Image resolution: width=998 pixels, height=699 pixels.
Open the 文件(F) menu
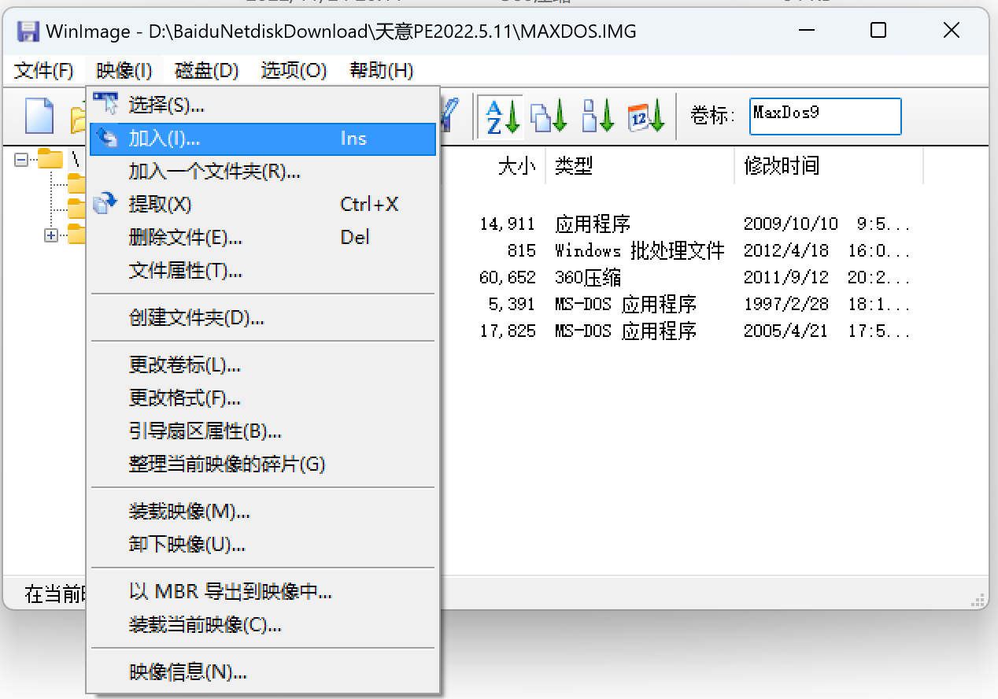(x=44, y=71)
